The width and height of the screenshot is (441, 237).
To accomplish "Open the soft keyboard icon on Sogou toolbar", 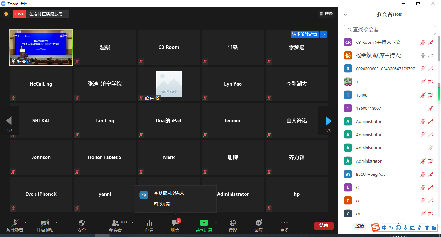I will [x=413, y=228].
